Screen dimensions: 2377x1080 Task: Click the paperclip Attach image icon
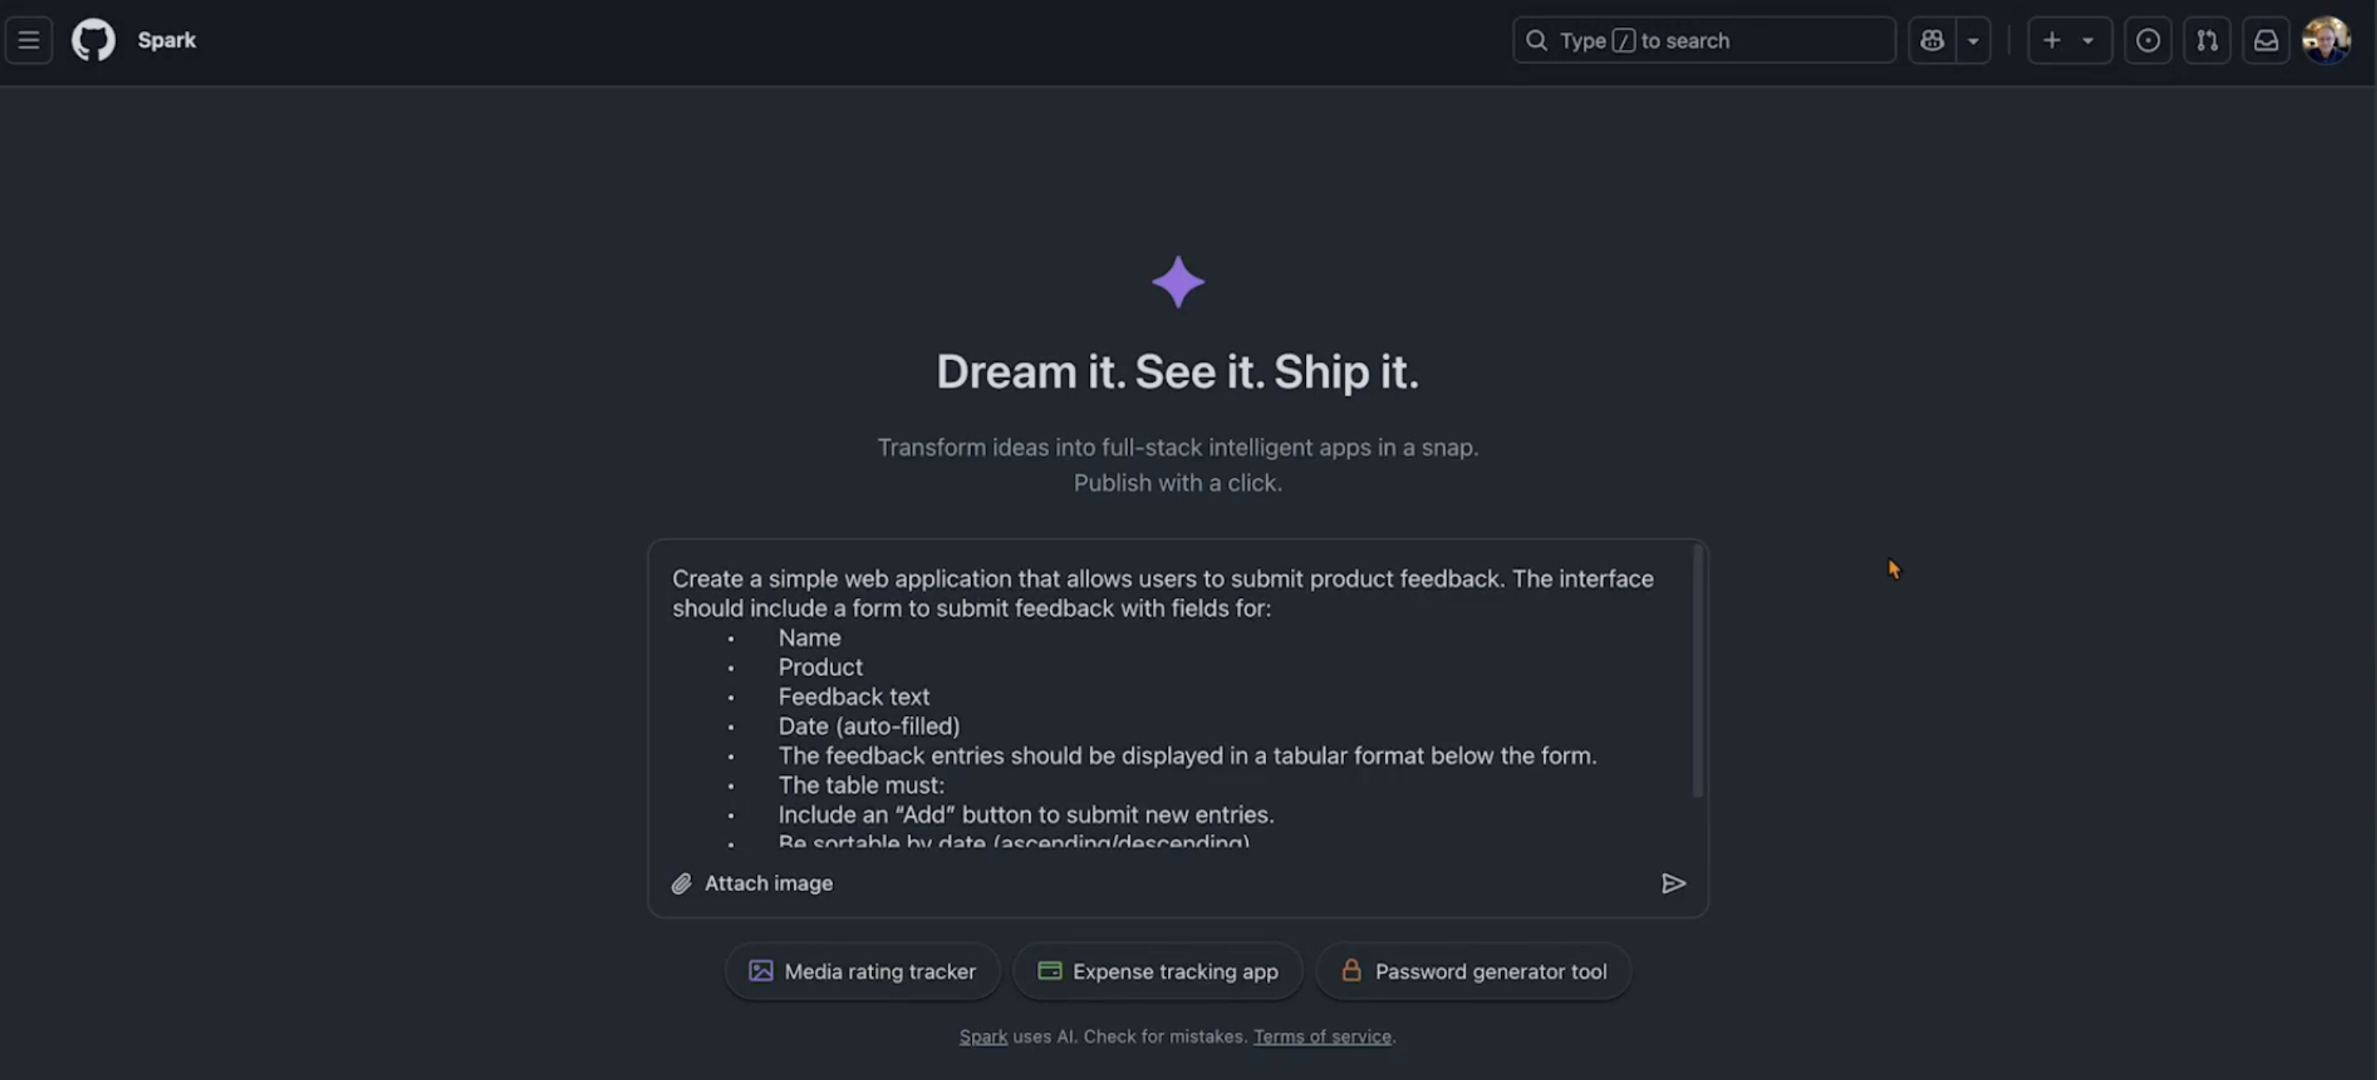681,883
